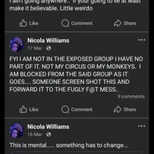Tap the profile picture on 17 Mar post
154x154 pixels.
coord(17,44)
